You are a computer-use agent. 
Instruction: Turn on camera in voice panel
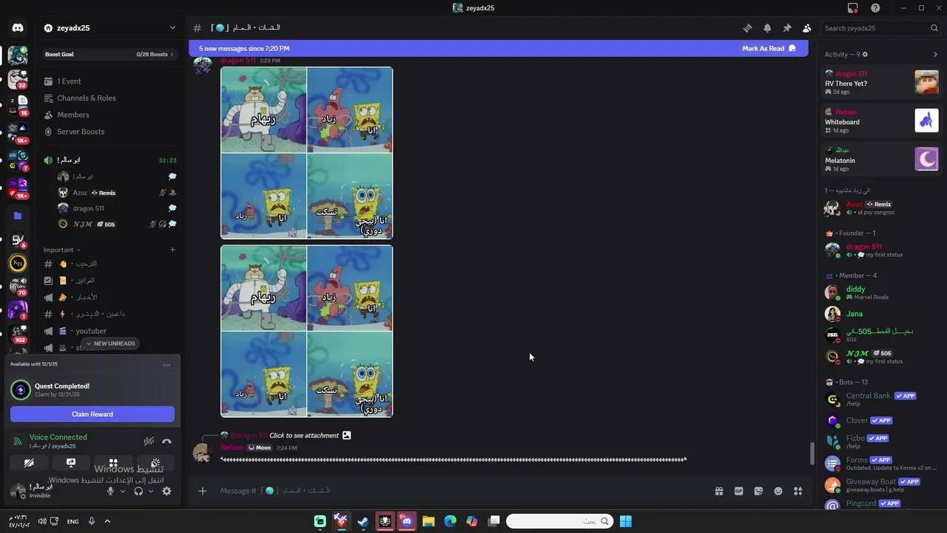tap(29, 463)
